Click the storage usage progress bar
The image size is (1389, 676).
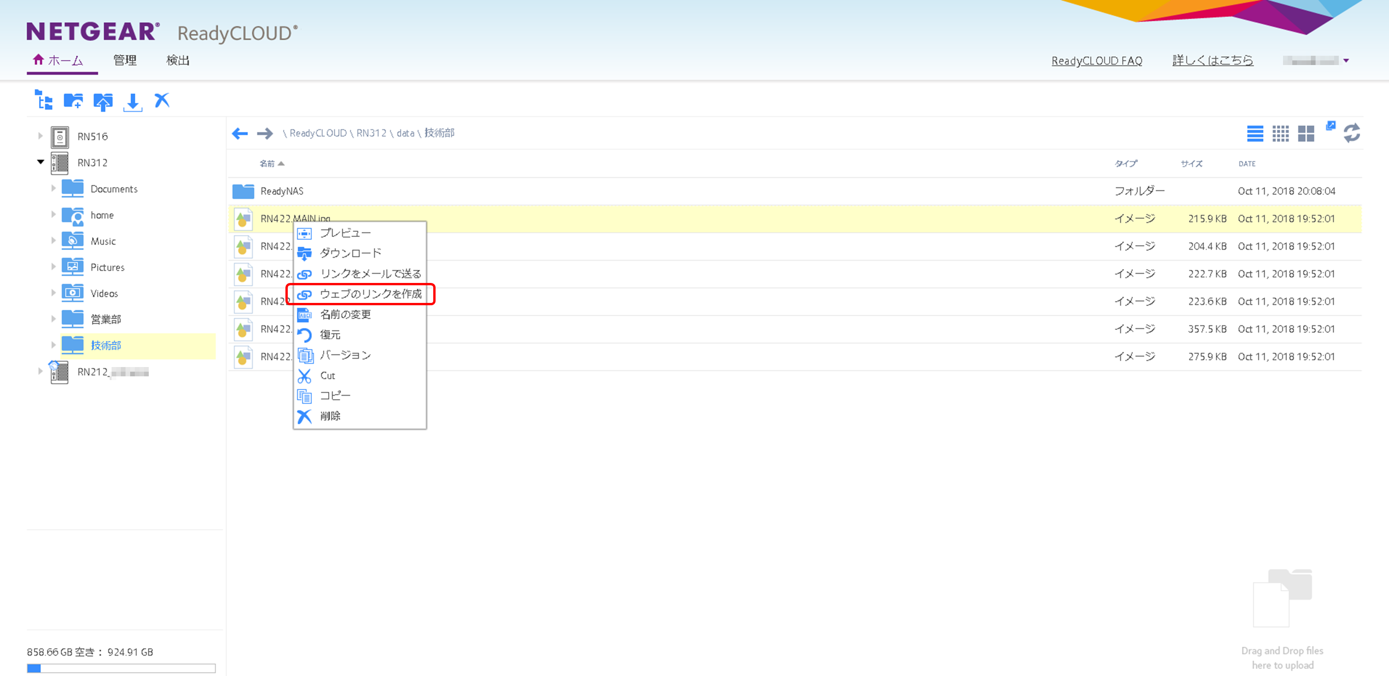tap(121, 669)
